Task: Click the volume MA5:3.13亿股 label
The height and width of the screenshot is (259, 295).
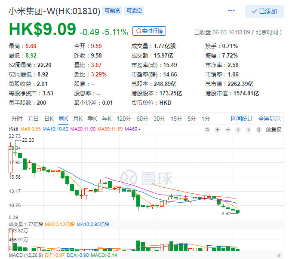Action: (x=60, y=224)
